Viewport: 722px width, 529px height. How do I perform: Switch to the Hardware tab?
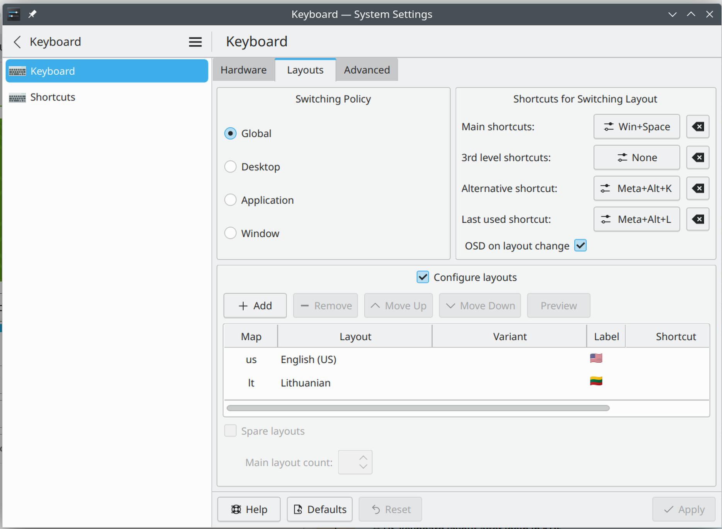pyautogui.click(x=243, y=70)
